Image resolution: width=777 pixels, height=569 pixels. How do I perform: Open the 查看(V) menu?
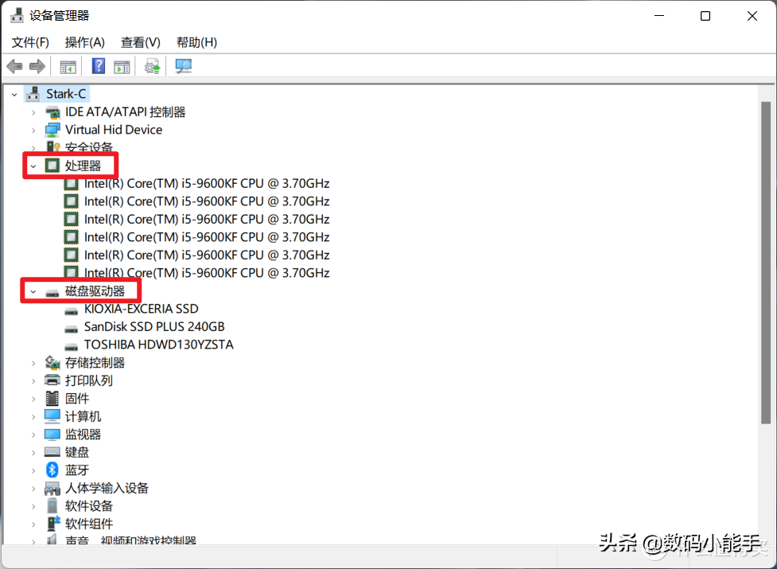coord(140,42)
